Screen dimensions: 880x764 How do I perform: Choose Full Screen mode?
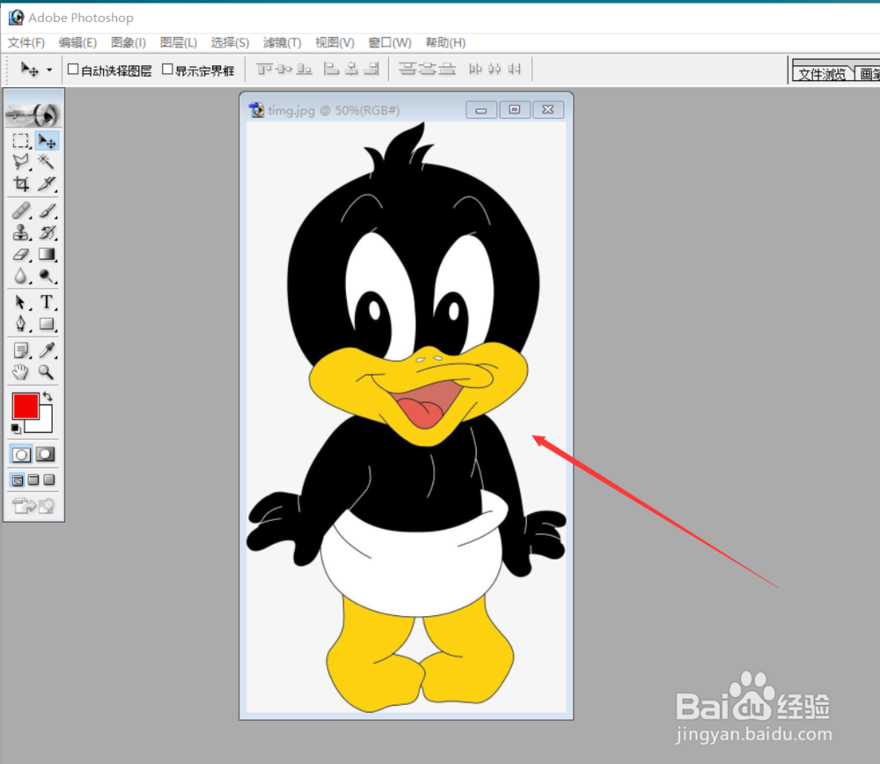pyautogui.click(x=49, y=480)
